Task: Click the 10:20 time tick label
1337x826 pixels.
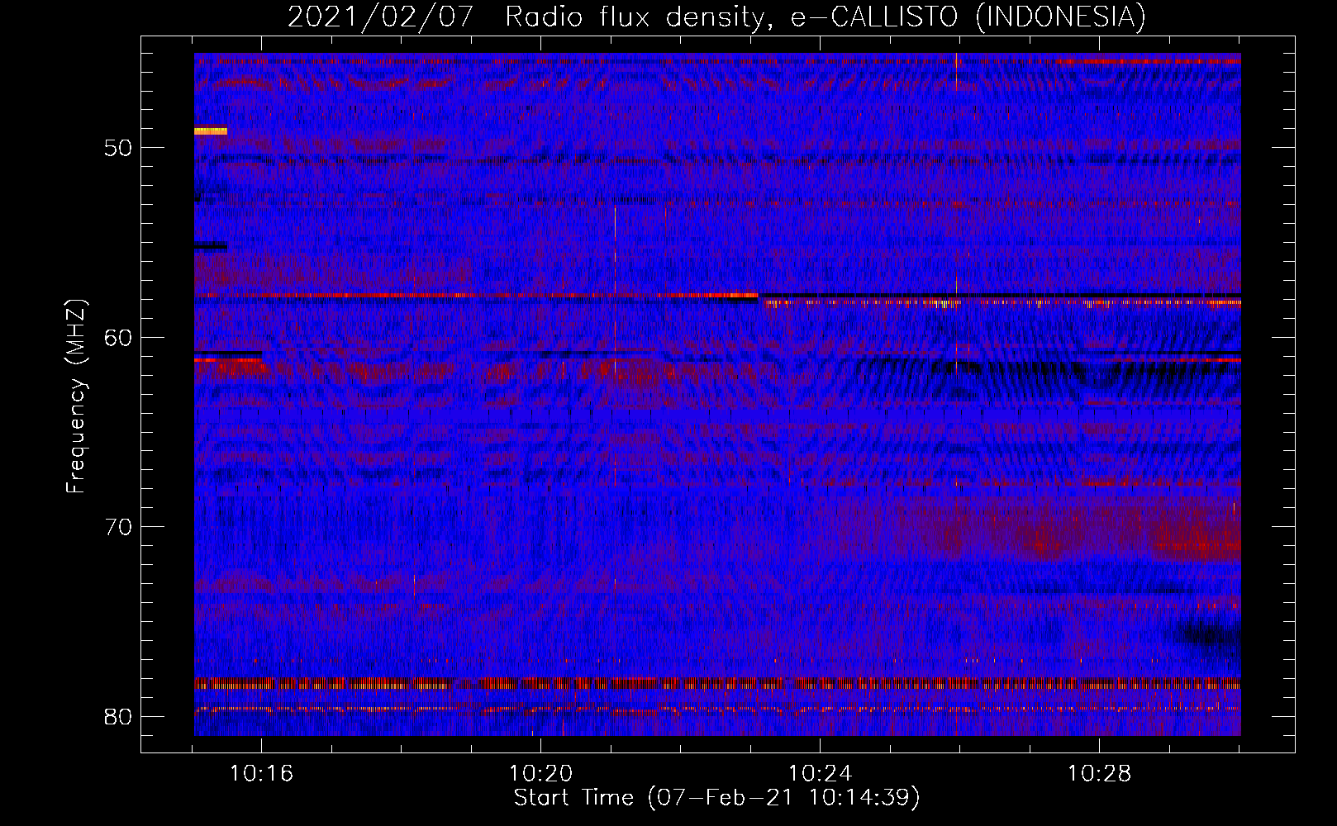Action: point(541,774)
